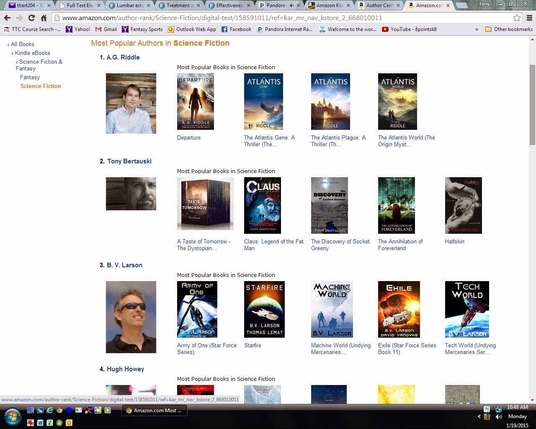Open 'The Atlantis Gene: A Thriller' title link
Image resolution: width=536 pixels, height=429 pixels.
[x=269, y=141]
